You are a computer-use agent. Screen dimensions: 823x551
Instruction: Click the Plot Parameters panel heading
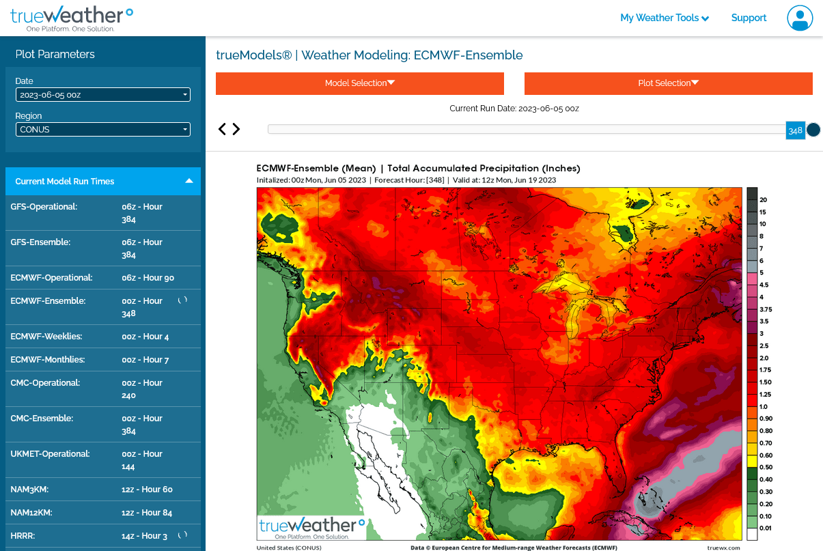[x=55, y=54]
